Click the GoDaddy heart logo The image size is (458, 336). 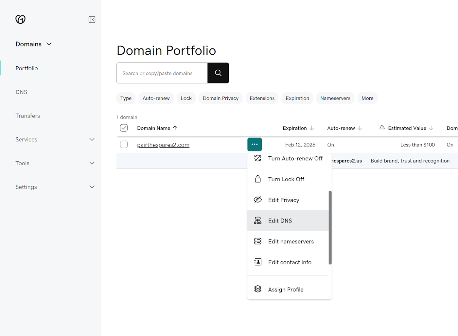click(x=20, y=20)
